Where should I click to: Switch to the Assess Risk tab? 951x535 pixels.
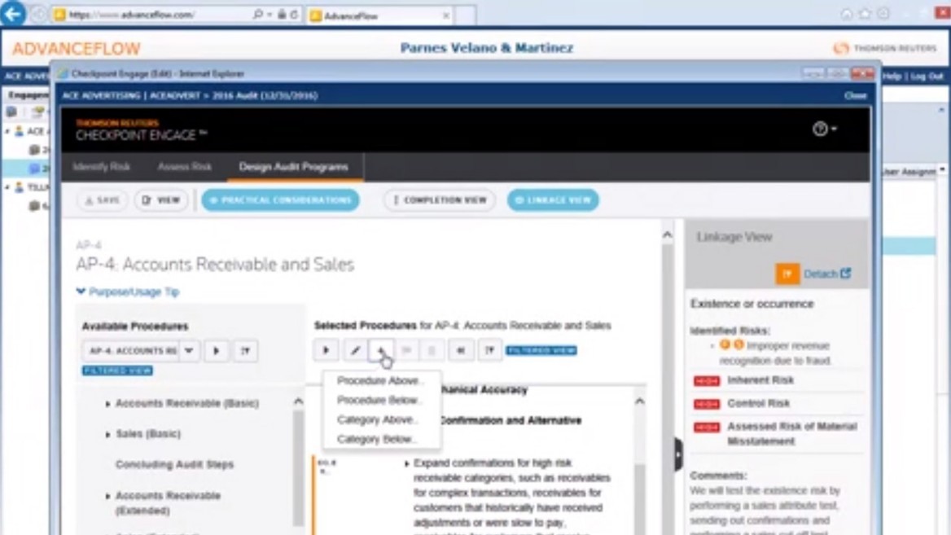point(184,167)
